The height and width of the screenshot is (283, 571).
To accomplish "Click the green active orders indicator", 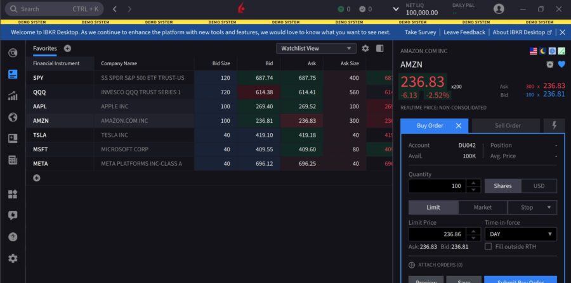I will pos(343,9).
